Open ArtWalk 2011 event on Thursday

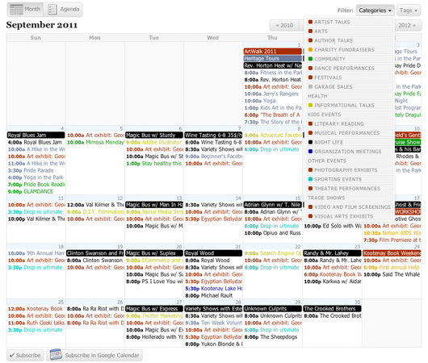click(273, 52)
